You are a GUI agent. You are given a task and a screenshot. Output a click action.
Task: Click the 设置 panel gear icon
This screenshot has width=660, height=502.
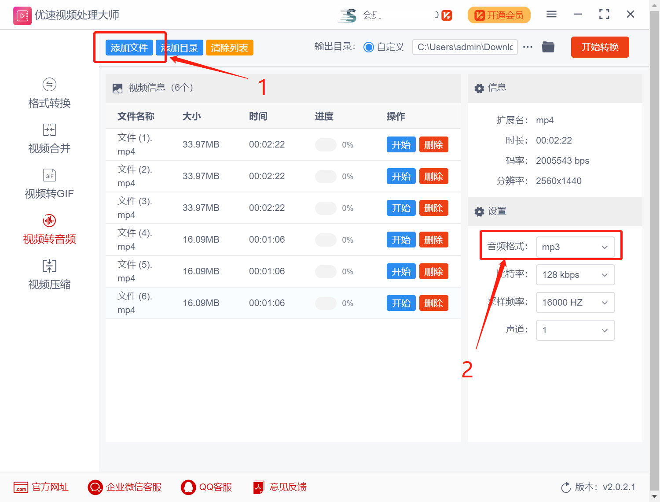[479, 212]
